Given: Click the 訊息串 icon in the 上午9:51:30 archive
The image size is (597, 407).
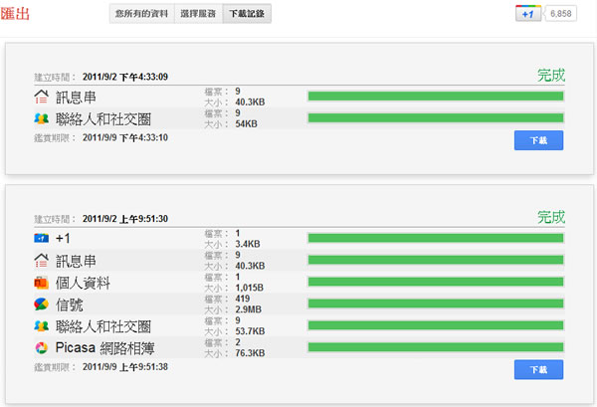Looking at the screenshot, I should coord(41,261).
